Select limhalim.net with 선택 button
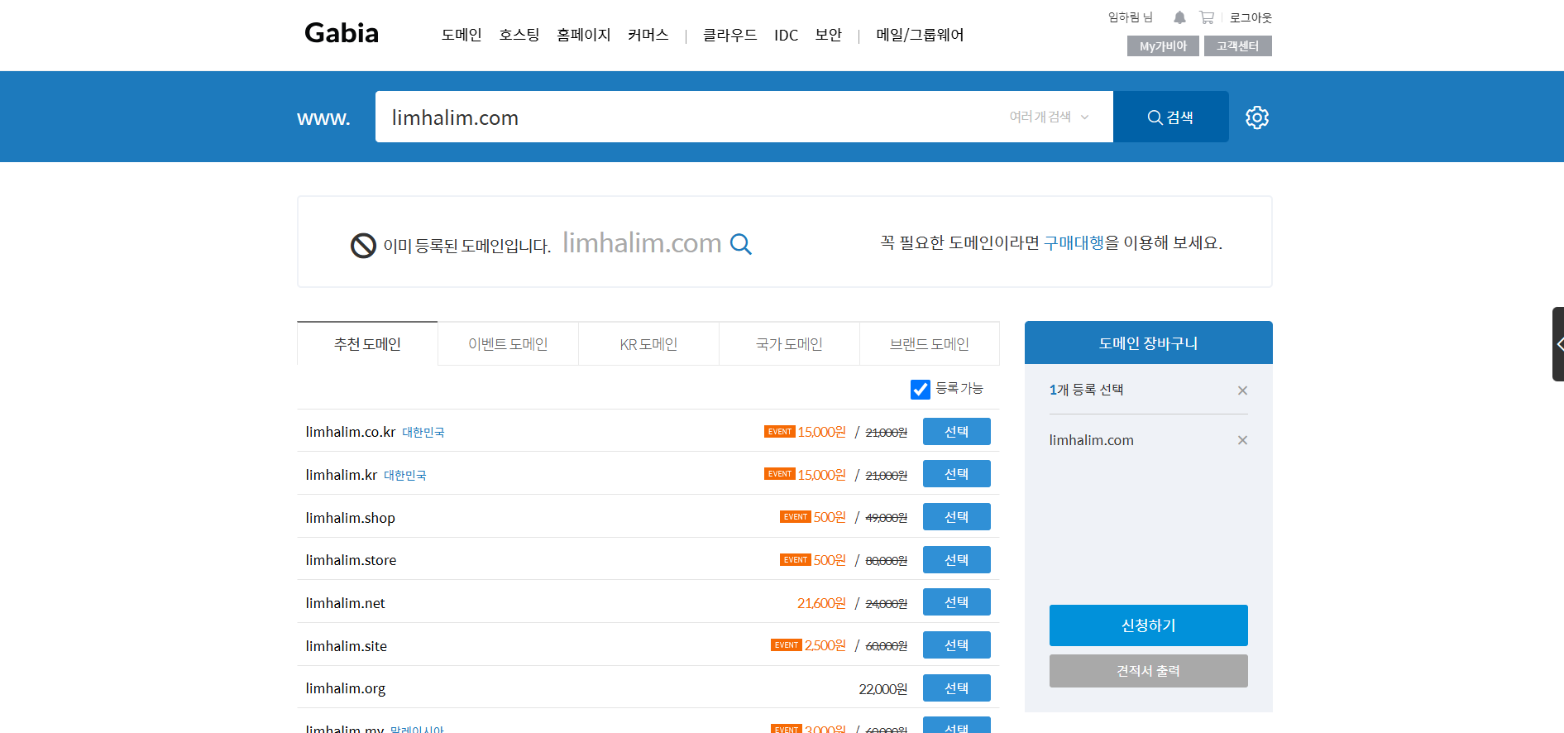The image size is (1564, 733). (956, 602)
